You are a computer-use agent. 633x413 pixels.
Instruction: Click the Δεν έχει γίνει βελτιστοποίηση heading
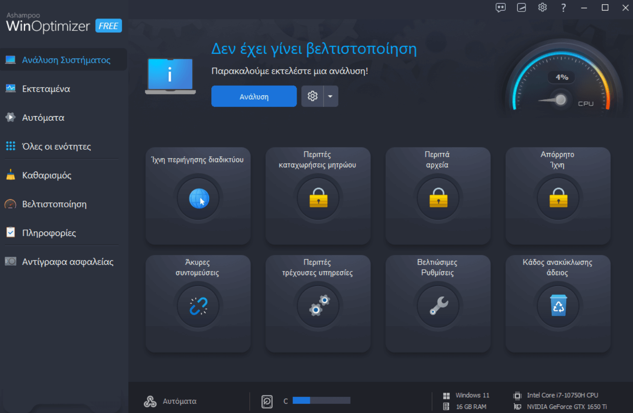(x=314, y=49)
